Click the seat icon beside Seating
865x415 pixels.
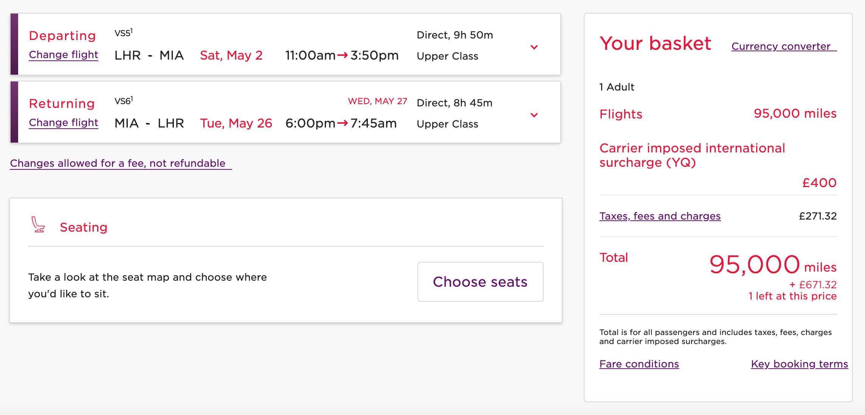[x=38, y=225]
